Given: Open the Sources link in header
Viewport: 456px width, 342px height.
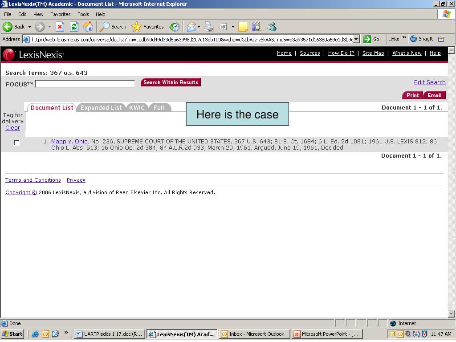Looking at the screenshot, I should (310, 53).
